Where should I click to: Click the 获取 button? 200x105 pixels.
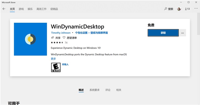pyautogui.click(x=163, y=33)
